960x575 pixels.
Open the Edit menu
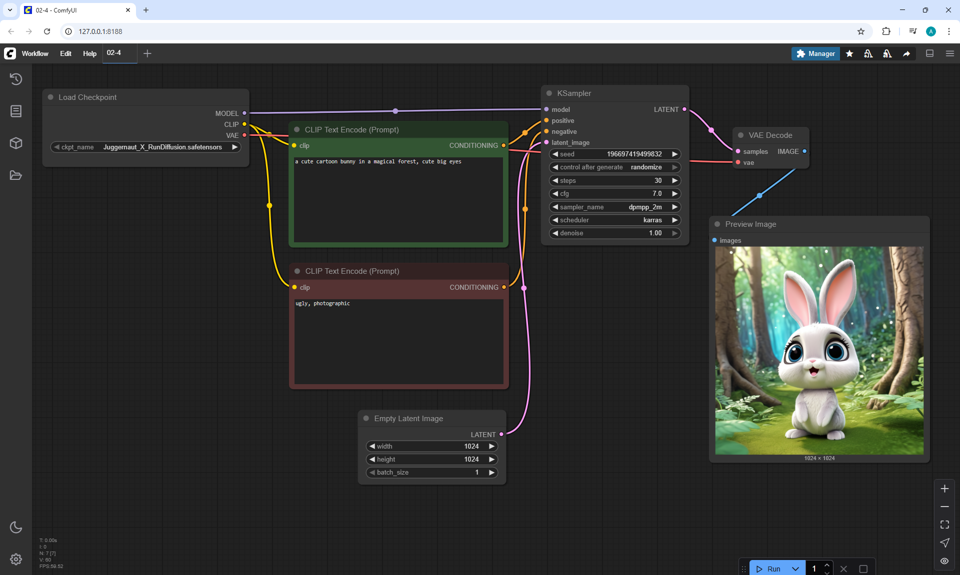point(65,53)
